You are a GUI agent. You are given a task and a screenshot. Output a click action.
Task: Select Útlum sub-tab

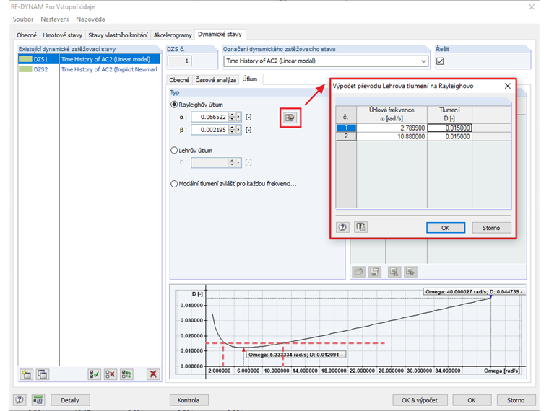pyautogui.click(x=250, y=79)
